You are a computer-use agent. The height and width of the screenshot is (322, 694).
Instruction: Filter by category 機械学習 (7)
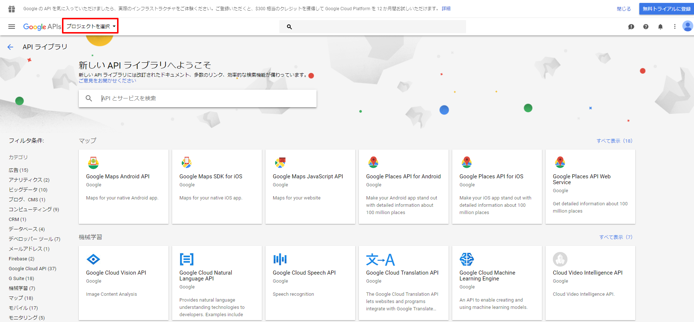point(22,288)
